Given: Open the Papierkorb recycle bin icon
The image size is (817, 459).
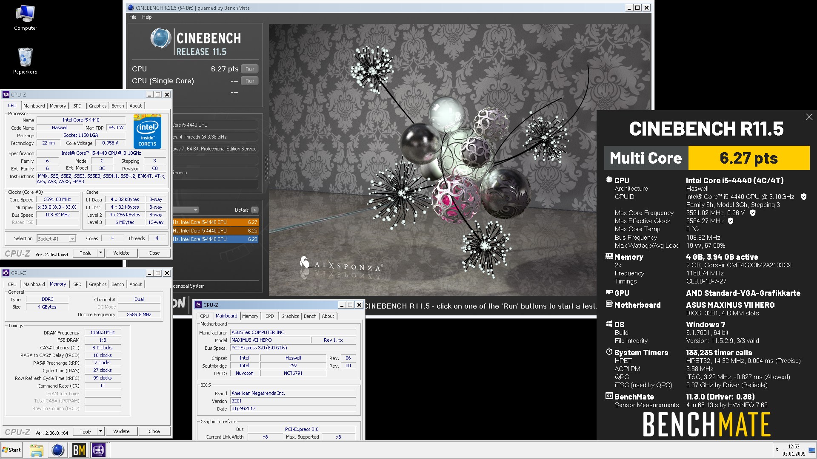Looking at the screenshot, I should point(25,61).
